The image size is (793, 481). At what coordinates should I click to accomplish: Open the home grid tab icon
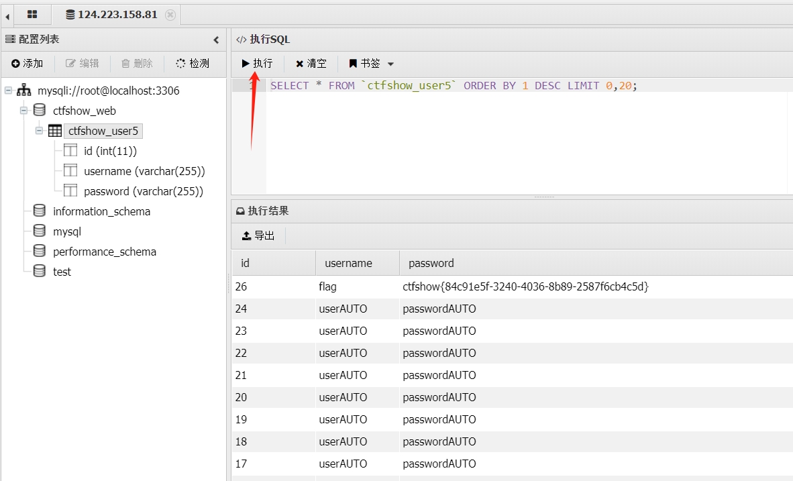(x=32, y=15)
